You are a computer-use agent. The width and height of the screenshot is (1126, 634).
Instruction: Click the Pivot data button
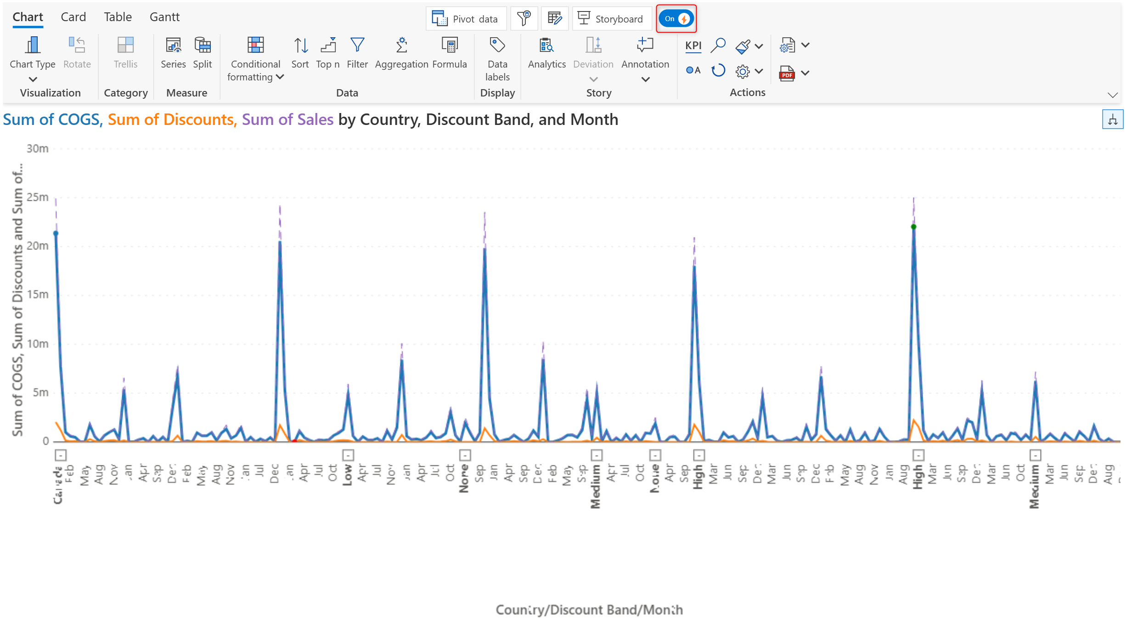[x=466, y=19]
